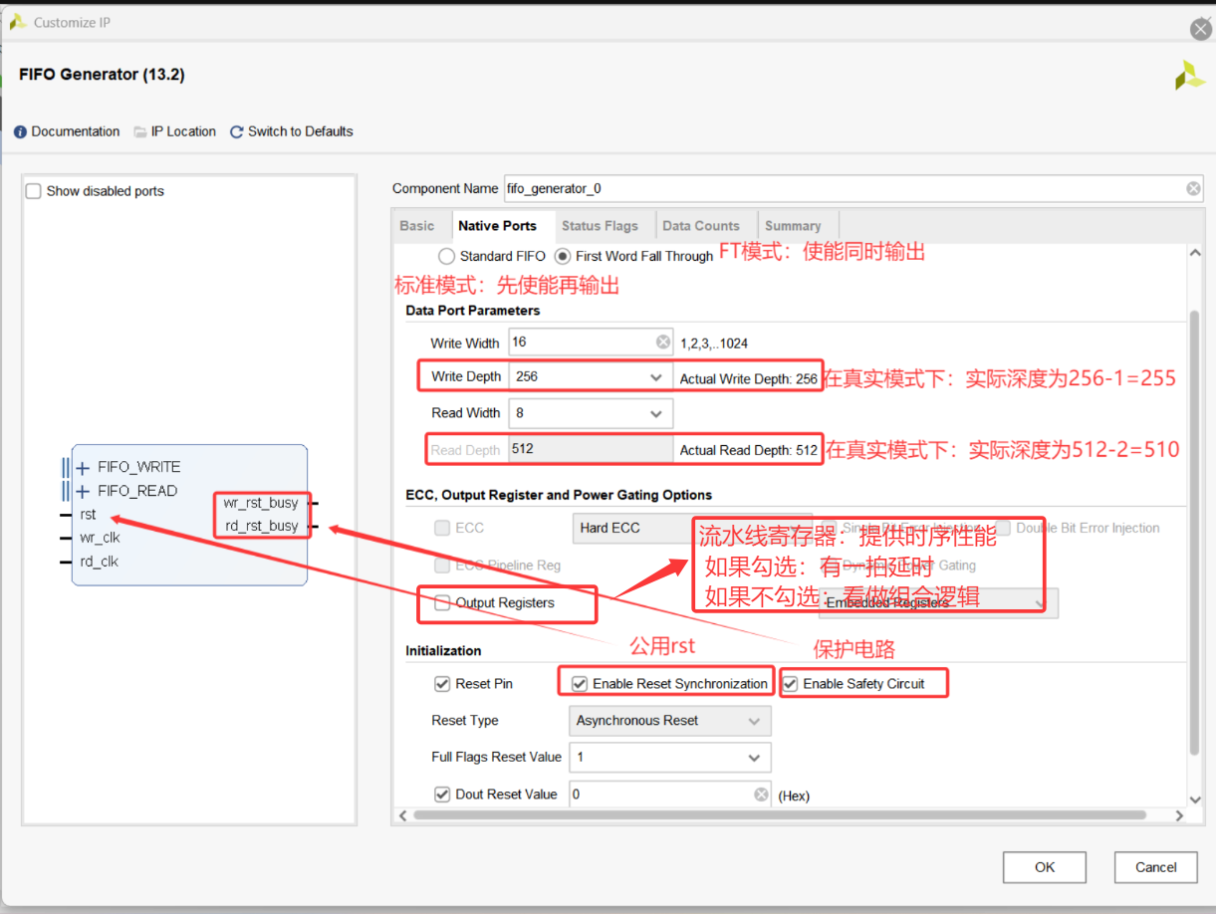Clear the Component Name field
1216x914 pixels.
coord(1193,188)
